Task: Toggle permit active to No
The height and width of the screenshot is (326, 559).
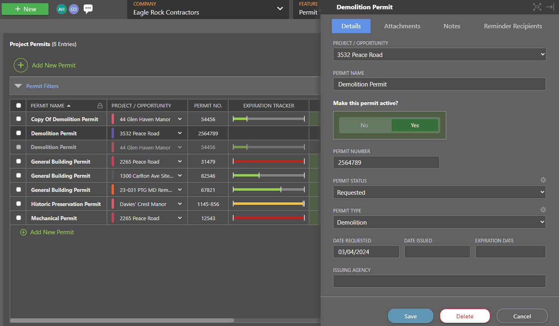Action: pos(364,125)
